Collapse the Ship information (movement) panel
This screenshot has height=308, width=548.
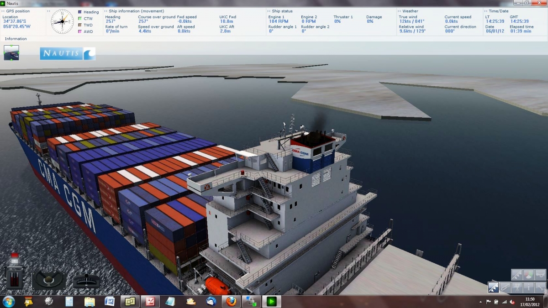(x=106, y=11)
